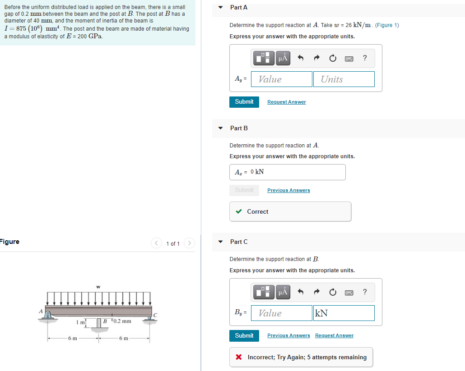Viewport: 465px width, 371px height.
Task: Collapse the Part B section
Action: 220,128
